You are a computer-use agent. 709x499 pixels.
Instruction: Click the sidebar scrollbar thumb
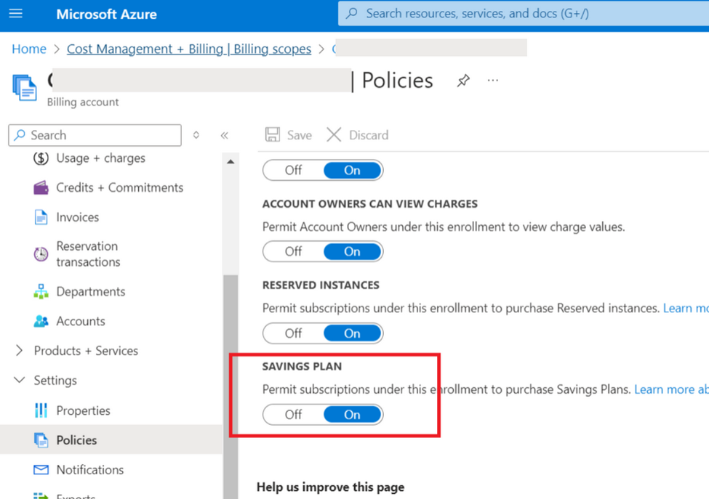(x=231, y=386)
